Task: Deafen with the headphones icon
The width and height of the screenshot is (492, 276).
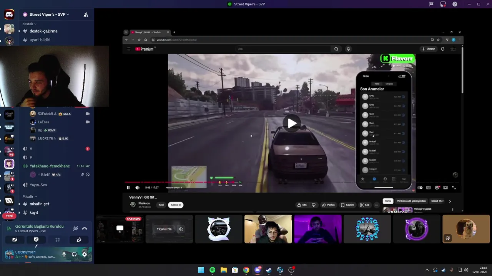Action: tap(74, 254)
